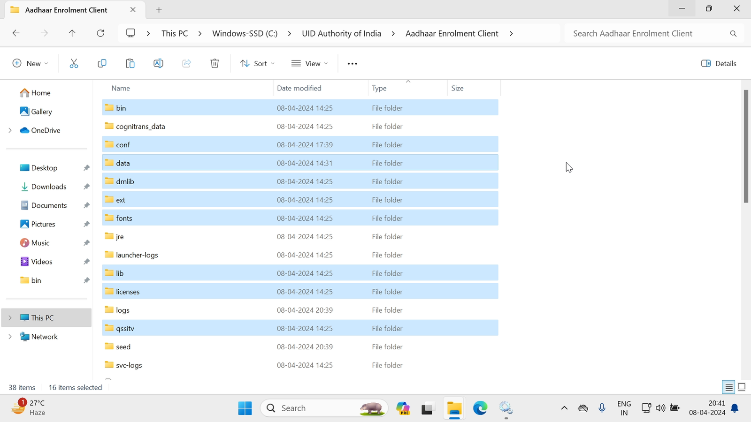This screenshot has width=751, height=422.
Task: Select the cognitrans_data folder
Action: 300,126
